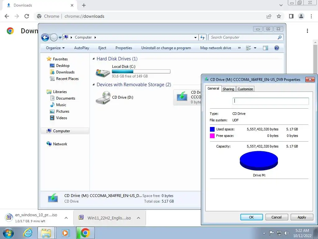318x239 pixels.
Task: Bookmark this tab with star icon
Action: point(279,16)
